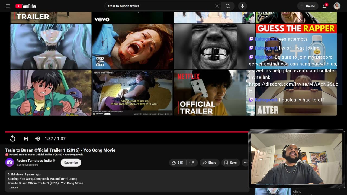Replay the finished video
This screenshot has width=347, height=195.
tap(12, 139)
